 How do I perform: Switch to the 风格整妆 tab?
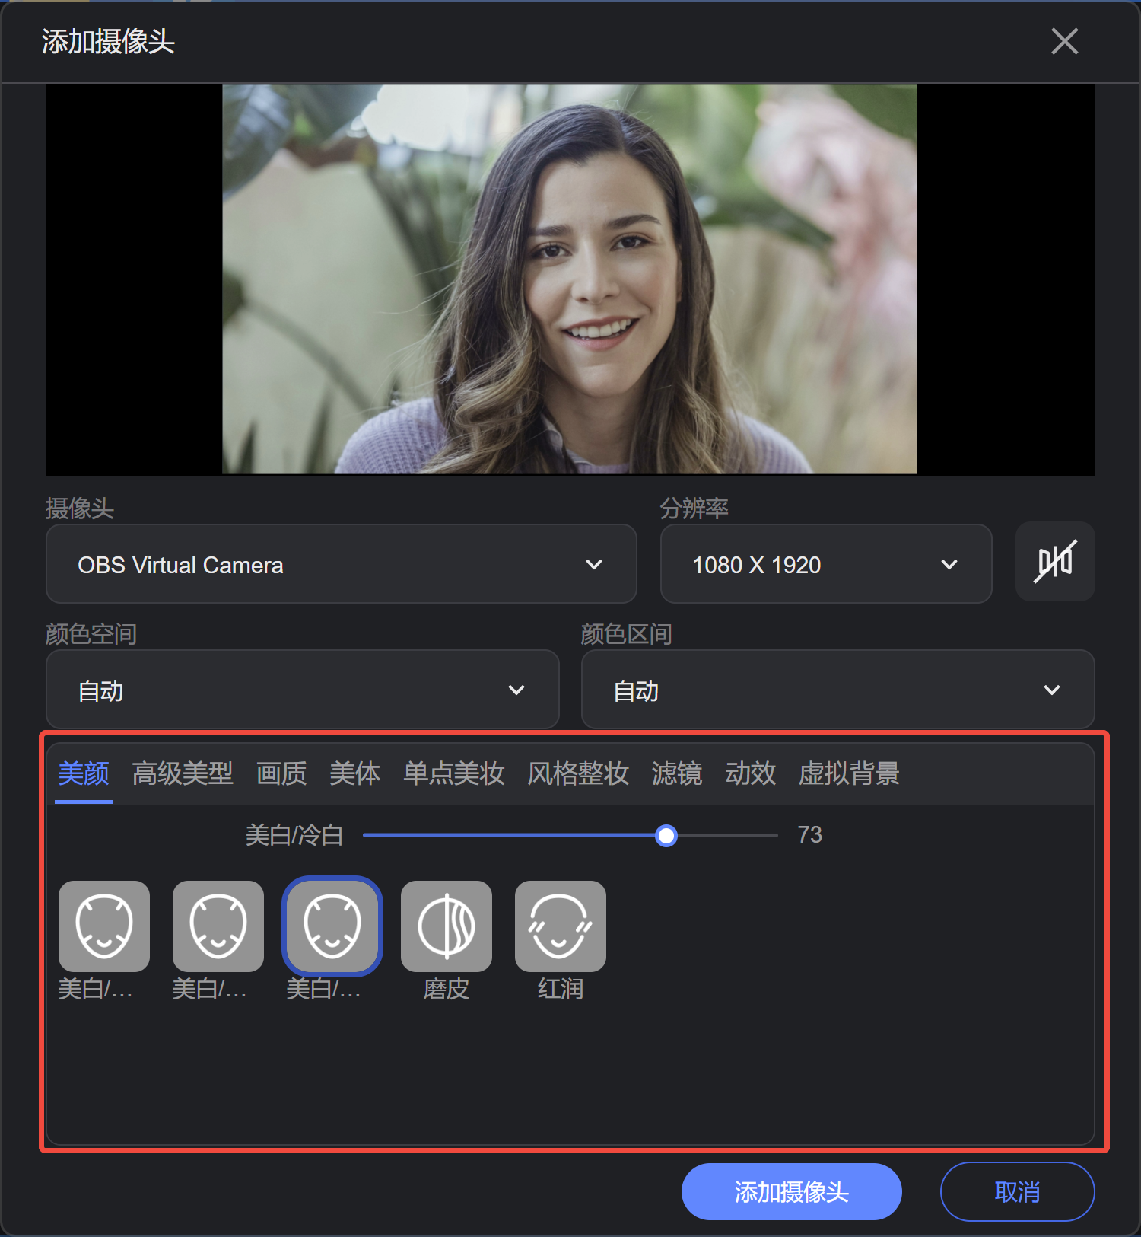click(578, 773)
